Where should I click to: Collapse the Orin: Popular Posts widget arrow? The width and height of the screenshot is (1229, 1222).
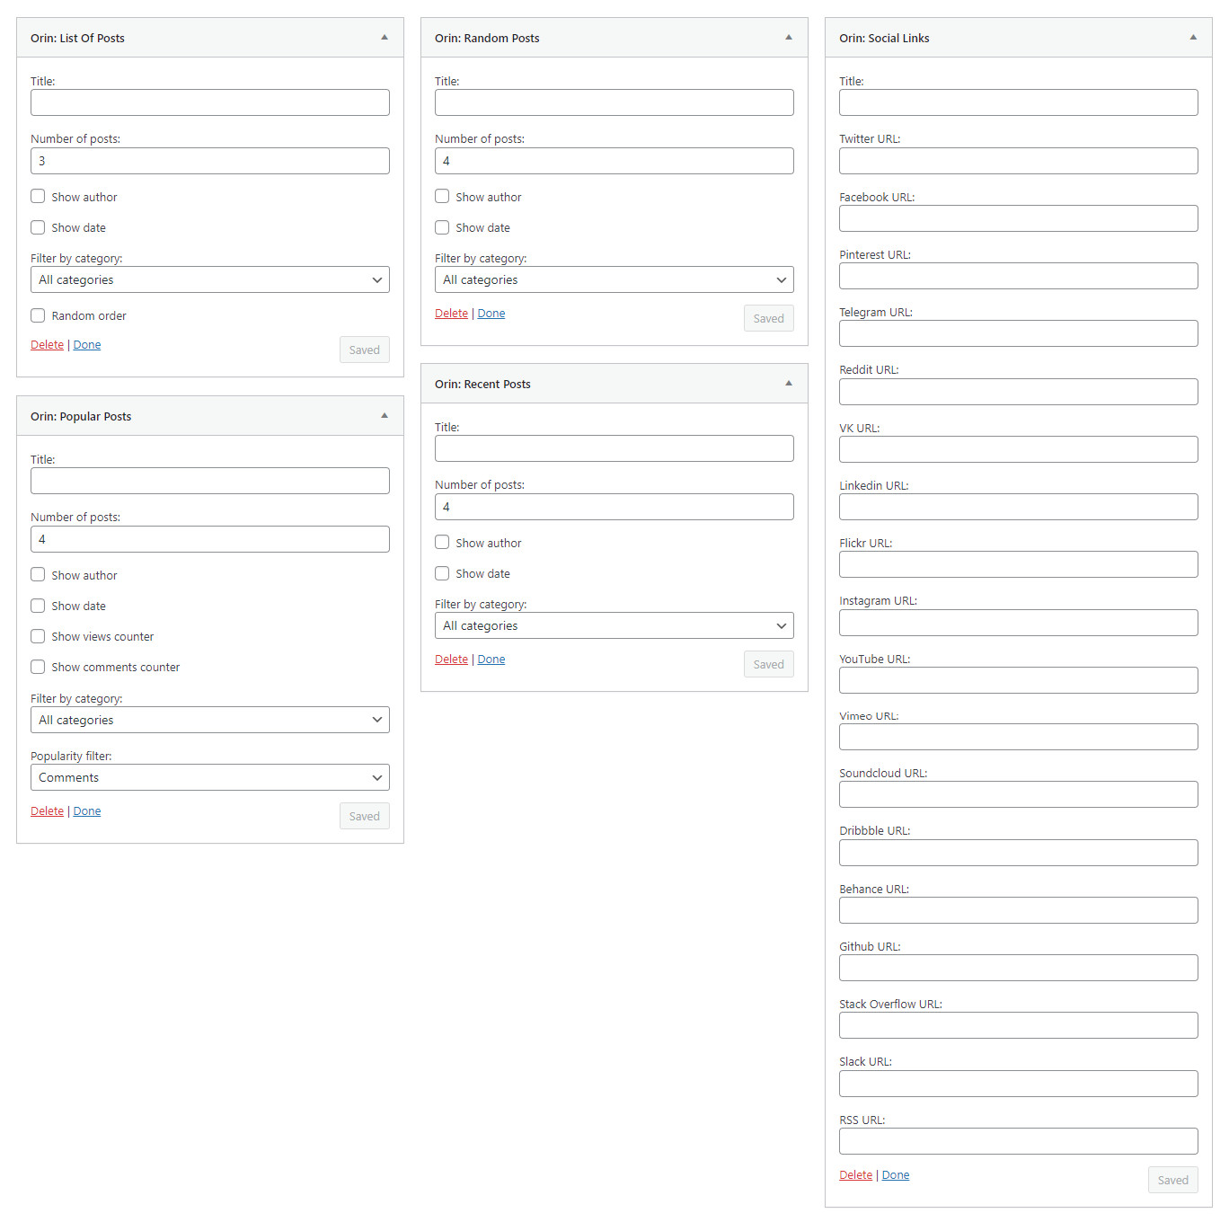385,416
